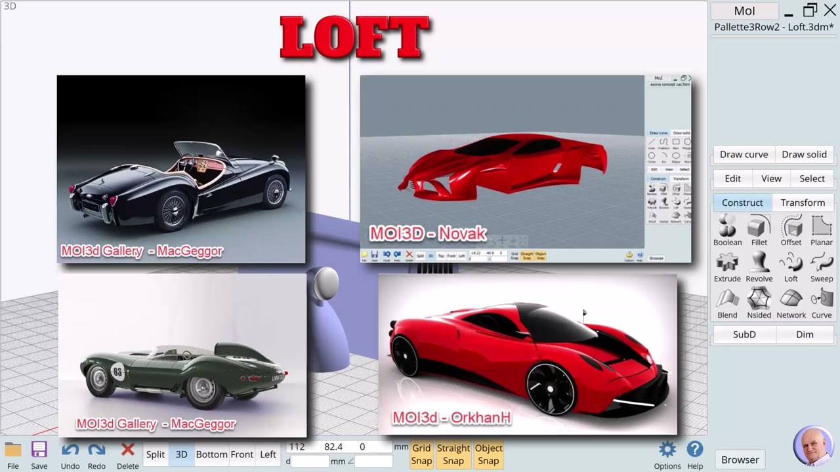Switch to Split view
Image resolution: width=840 pixels, height=472 pixels.
point(156,454)
